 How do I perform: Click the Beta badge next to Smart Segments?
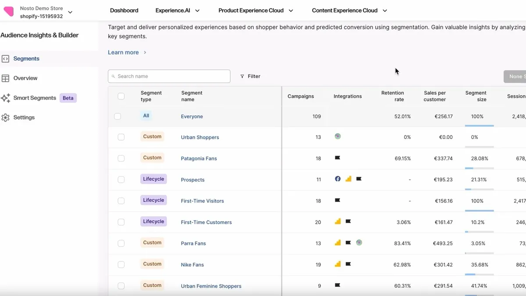pos(68,98)
